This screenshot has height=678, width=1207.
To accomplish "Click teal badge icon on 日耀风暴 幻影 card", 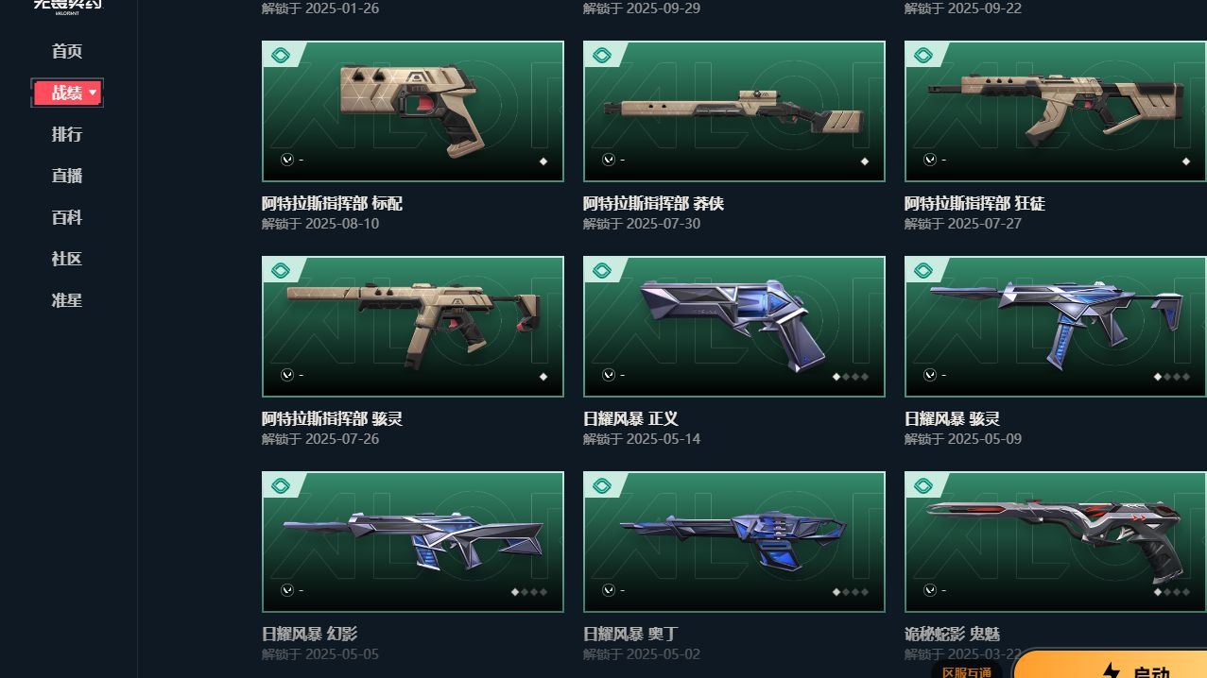I will (280, 486).
